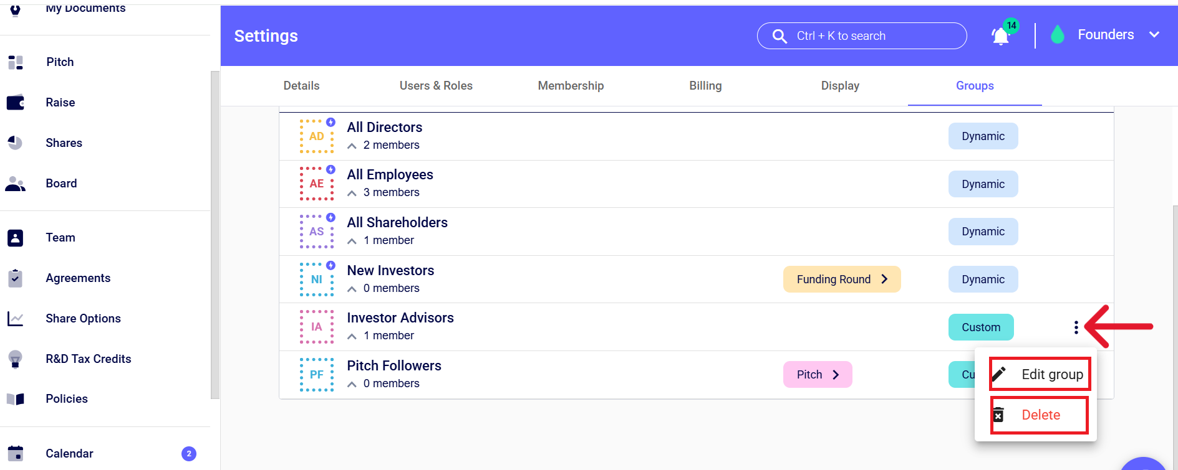Collapse Pitch Followers 0 members list
1178x470 pixels.
pos(352,384)
